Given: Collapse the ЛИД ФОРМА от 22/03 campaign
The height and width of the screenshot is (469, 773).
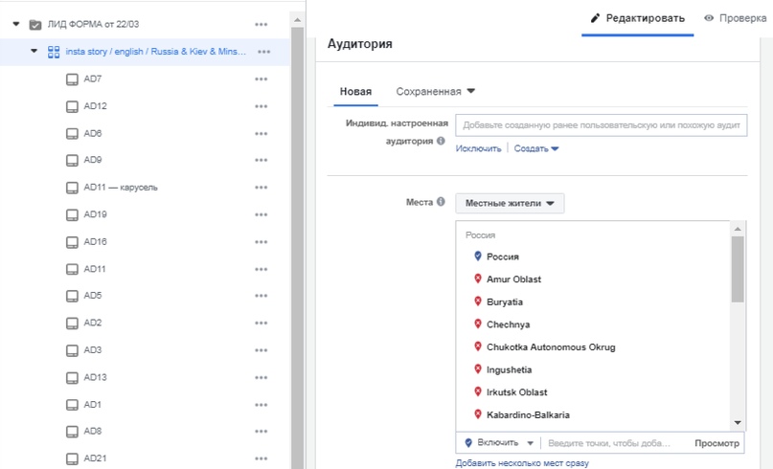Looking at the screenshot, I should pos(16,24).
